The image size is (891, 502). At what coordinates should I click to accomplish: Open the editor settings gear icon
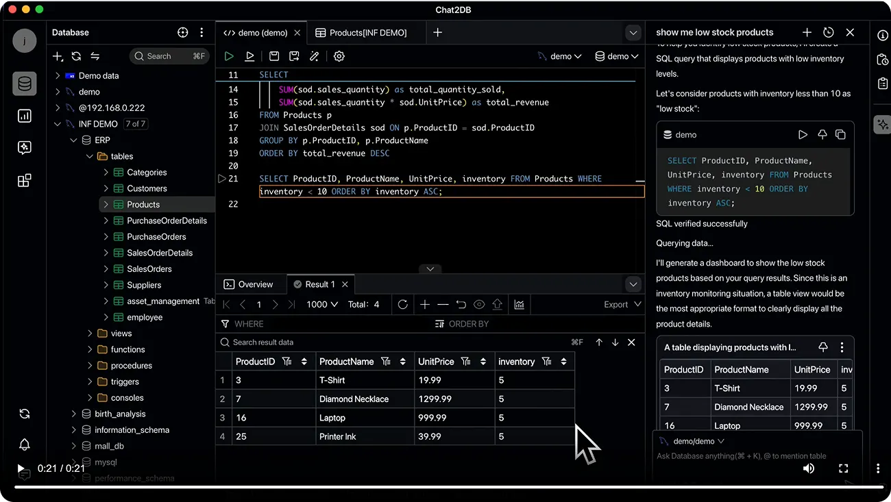[x=339, y=56]
